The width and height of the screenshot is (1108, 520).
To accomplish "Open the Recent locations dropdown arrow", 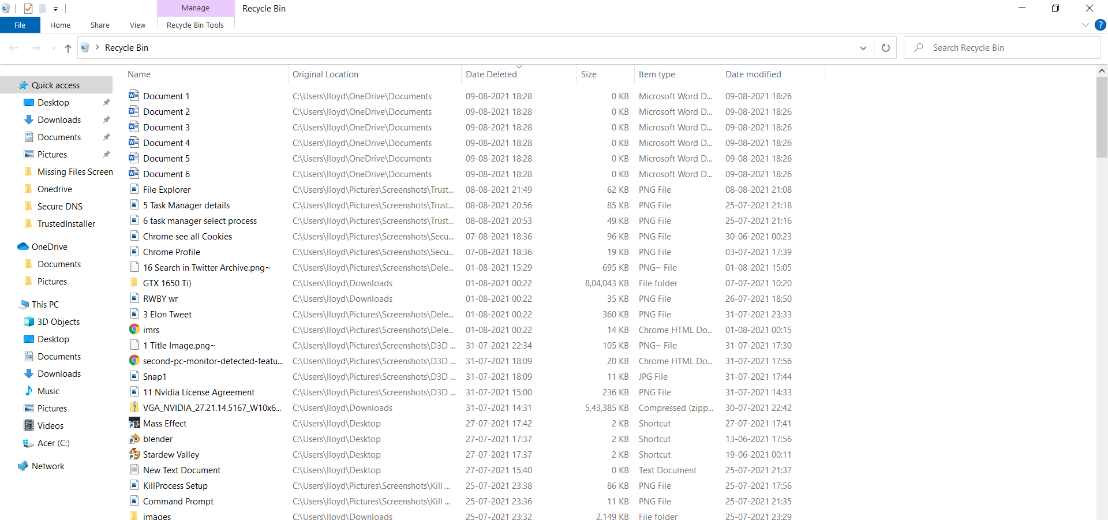I will pos(53,48).
